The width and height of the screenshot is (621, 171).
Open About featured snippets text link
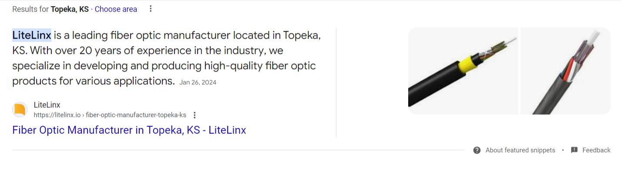pyautogui.click(x=520, y=150)
